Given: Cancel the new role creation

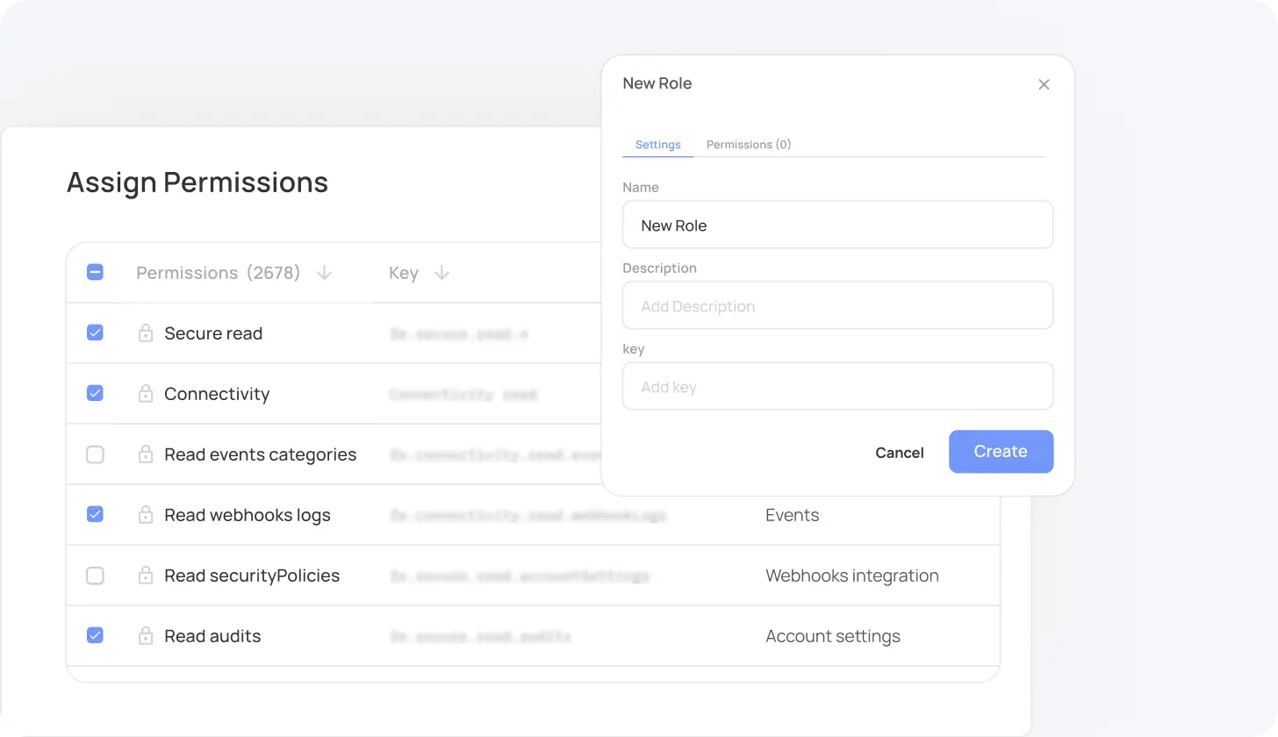Looking at the screenshot, I should click(x=899, y=453).
